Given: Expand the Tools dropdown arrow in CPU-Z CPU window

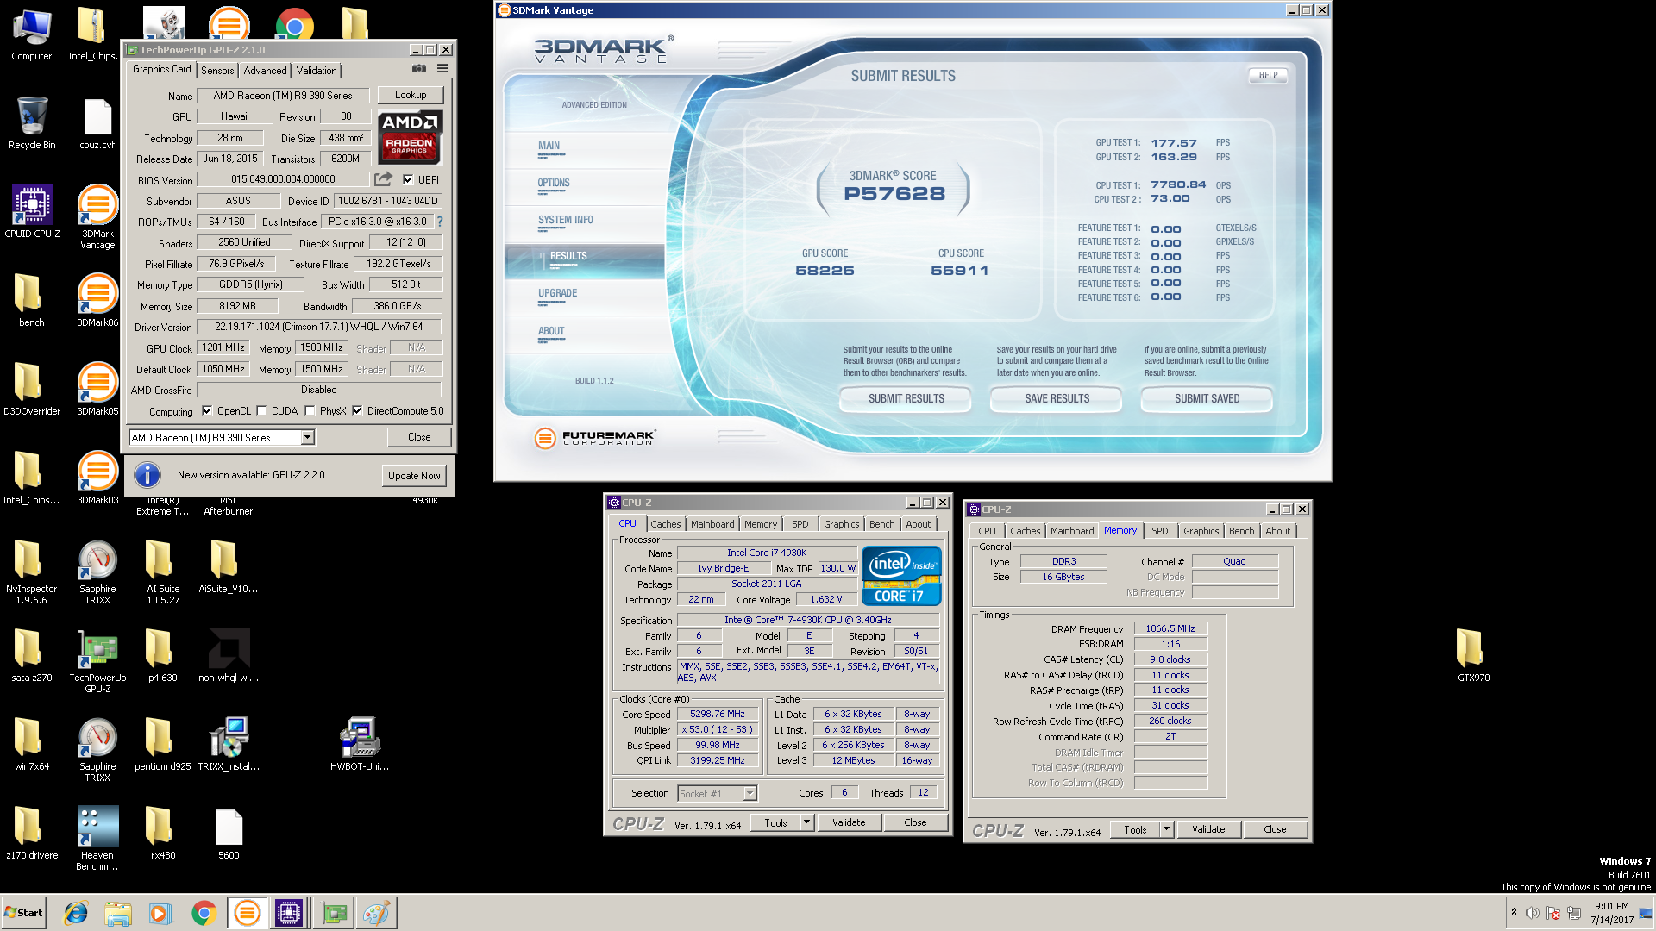Looking at the screenshot, I should [807, 822].
